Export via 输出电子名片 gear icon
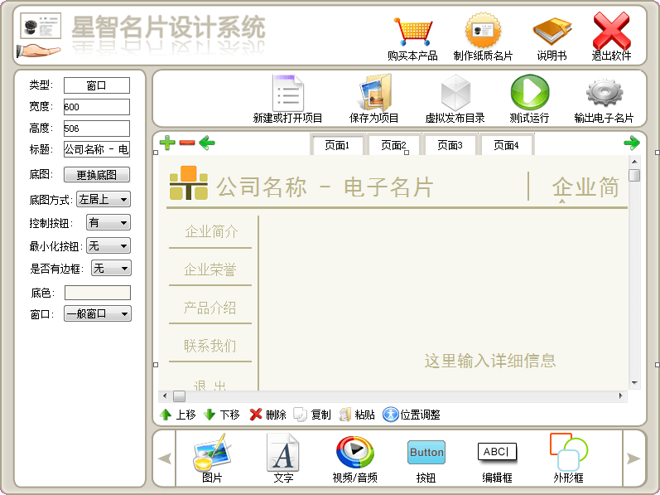The height and width of the screenshot is (495, 660). pyautogui.click(x=604, y=93)
